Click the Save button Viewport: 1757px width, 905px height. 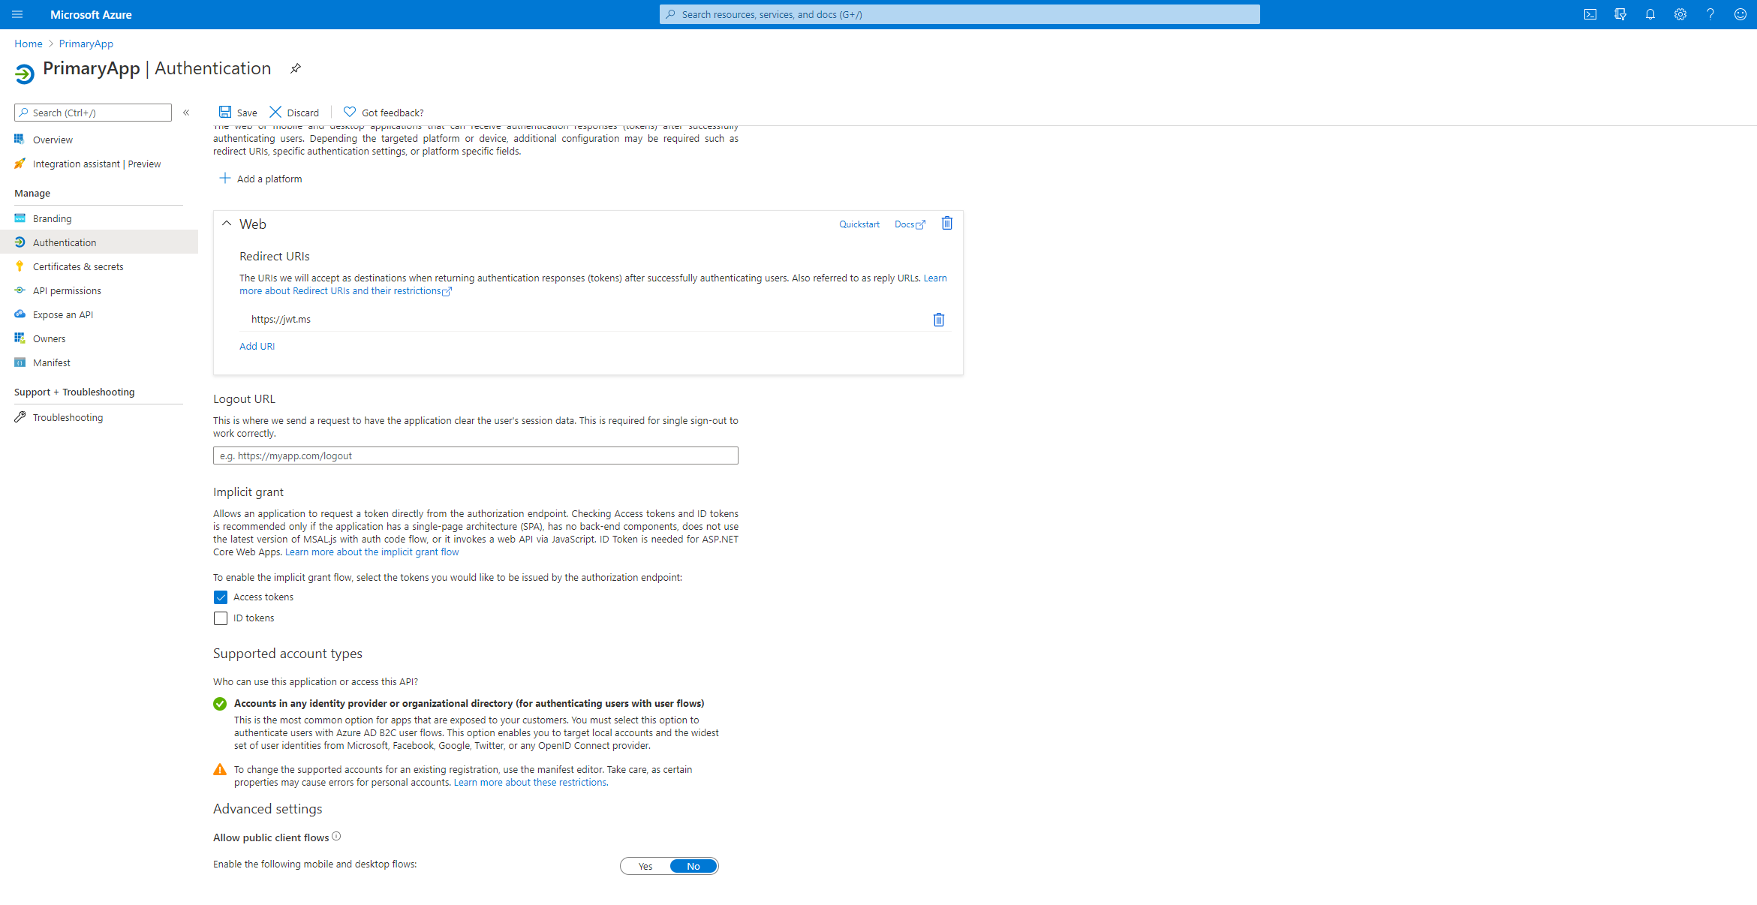[x=238, y=113]
